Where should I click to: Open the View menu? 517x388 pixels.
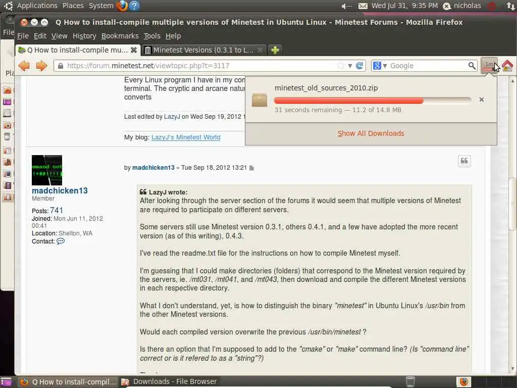point(60,36)
